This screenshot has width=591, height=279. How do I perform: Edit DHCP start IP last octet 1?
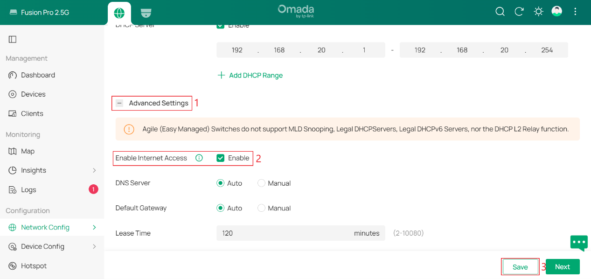[x=364, y=50]
